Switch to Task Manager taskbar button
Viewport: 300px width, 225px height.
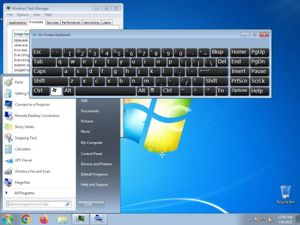tap(81, 219)
